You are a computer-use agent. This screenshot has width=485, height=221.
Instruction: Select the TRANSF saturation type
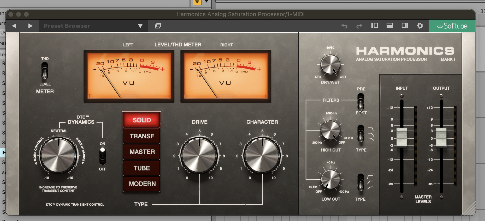(x=142, y=136)
